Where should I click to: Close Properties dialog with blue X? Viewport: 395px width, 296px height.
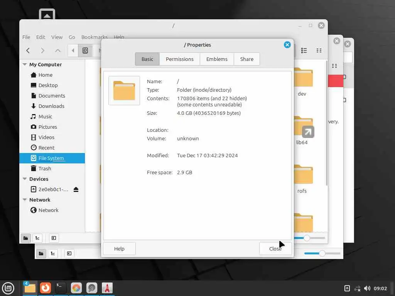click(287, 45)
